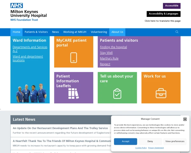Open Departments and Services A-Z link
The image size is (191, 153).
pyautogui.click(x=30, y=49)
